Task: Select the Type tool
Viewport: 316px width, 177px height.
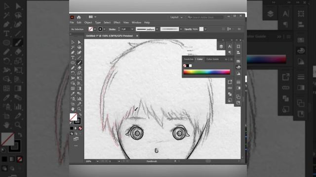Action: tap(73, 58)
